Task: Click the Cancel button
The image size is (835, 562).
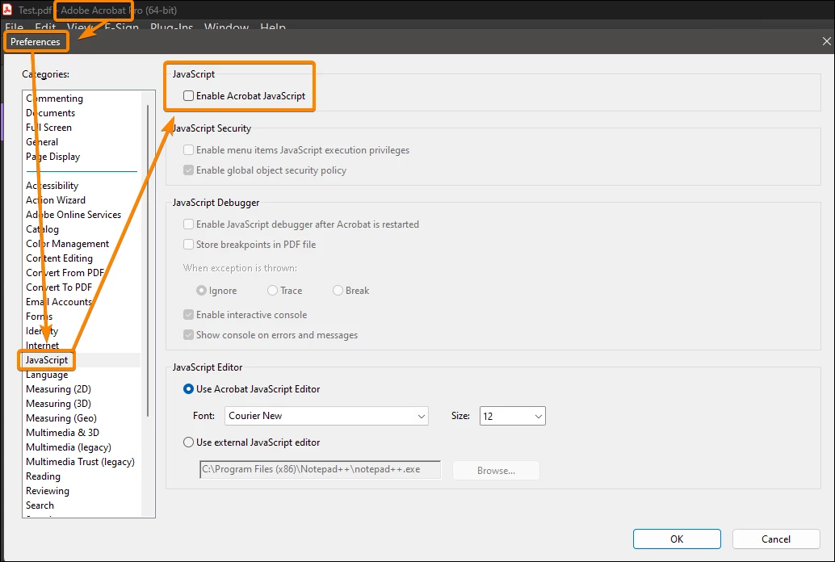Action: click(x=776, y=539)
